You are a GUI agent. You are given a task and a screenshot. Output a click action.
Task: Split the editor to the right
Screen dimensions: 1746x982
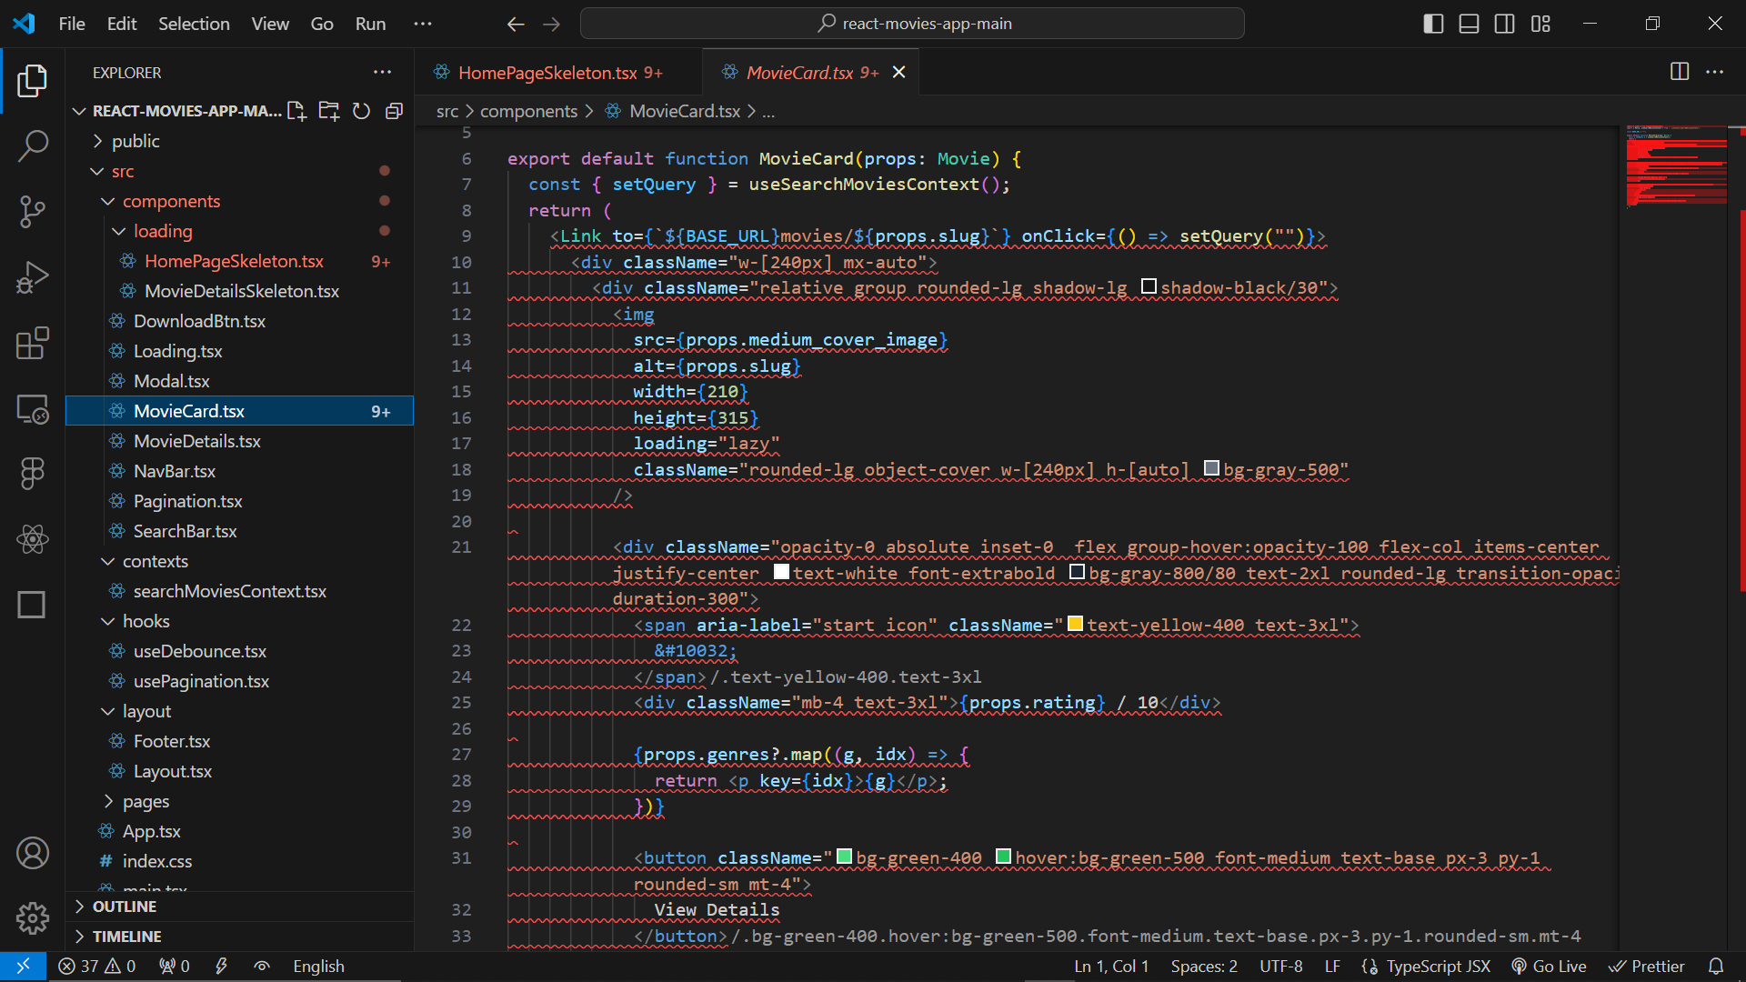point(1680,72)
